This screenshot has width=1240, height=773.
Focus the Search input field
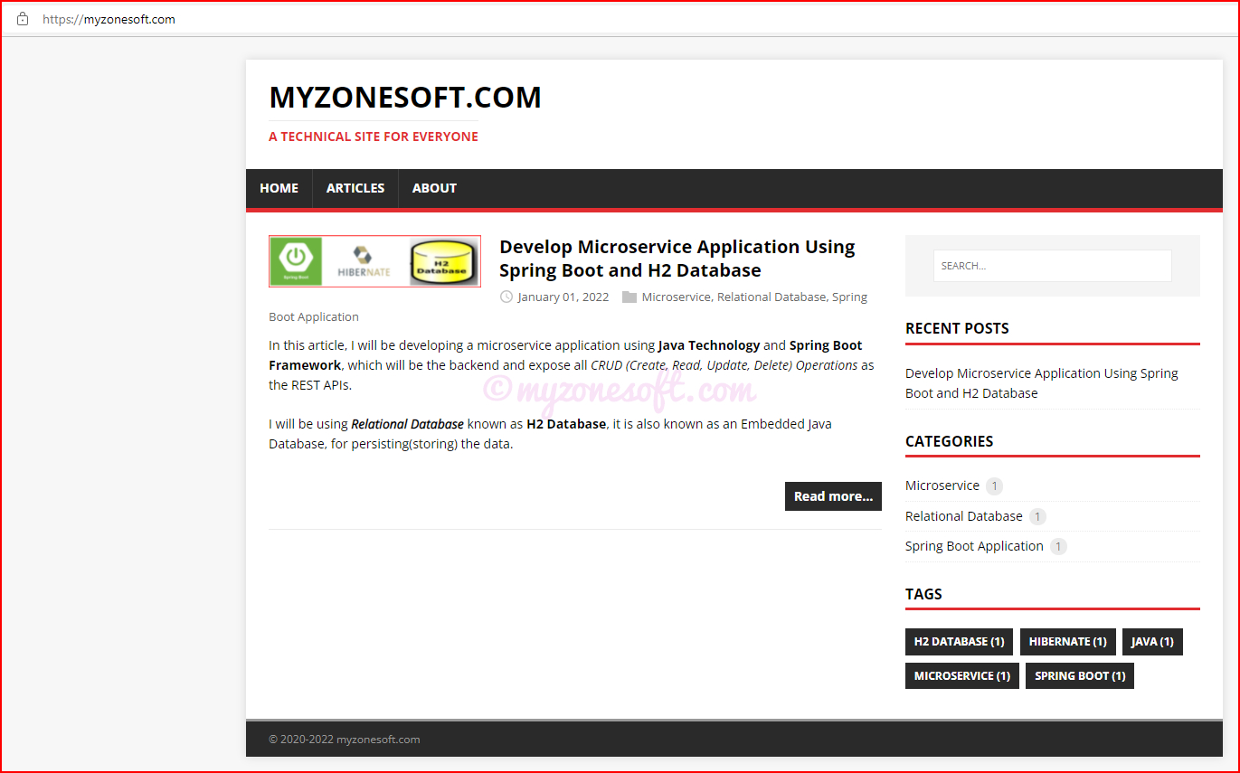[1052, 266]
